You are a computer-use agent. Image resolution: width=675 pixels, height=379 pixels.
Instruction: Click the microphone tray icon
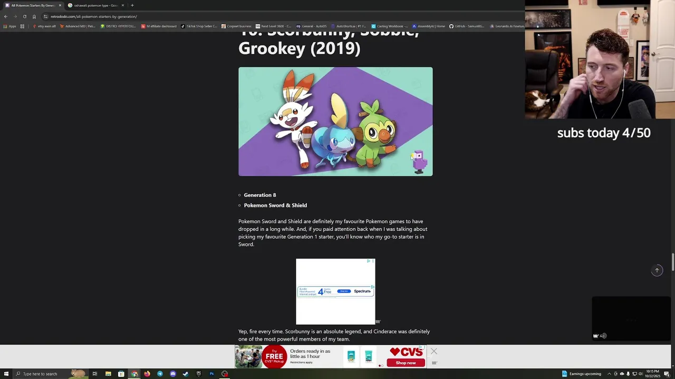click(x=628, y=374)
